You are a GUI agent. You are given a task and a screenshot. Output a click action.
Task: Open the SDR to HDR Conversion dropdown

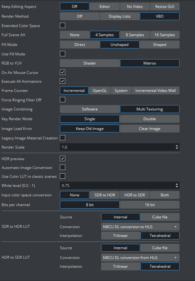point(140,227)
